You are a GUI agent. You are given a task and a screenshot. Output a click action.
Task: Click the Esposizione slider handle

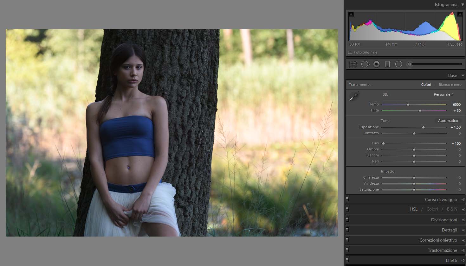pos(423,127)
